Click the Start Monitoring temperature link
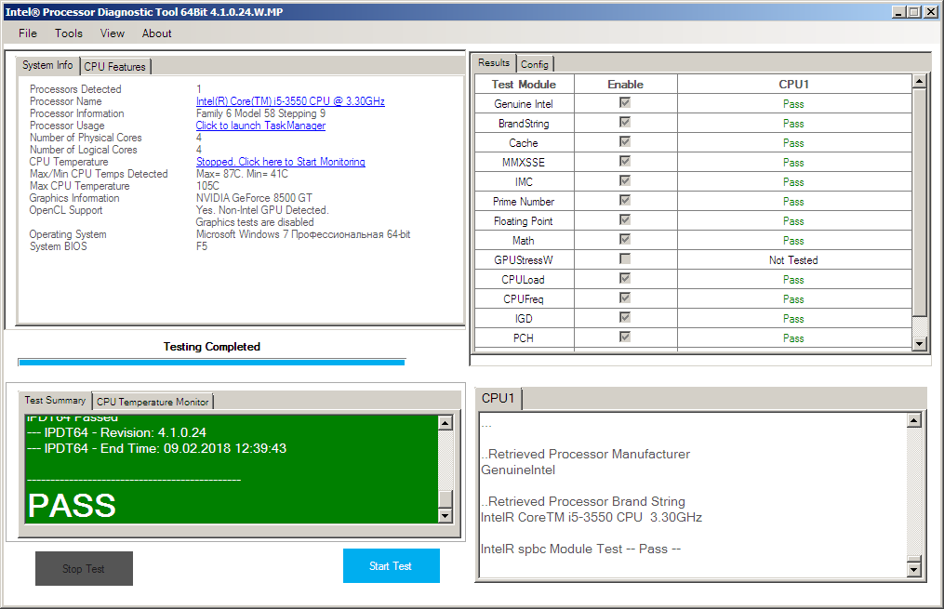Image resolution: width=944 pixels, height=609 pixels. (x=281, y=161)
